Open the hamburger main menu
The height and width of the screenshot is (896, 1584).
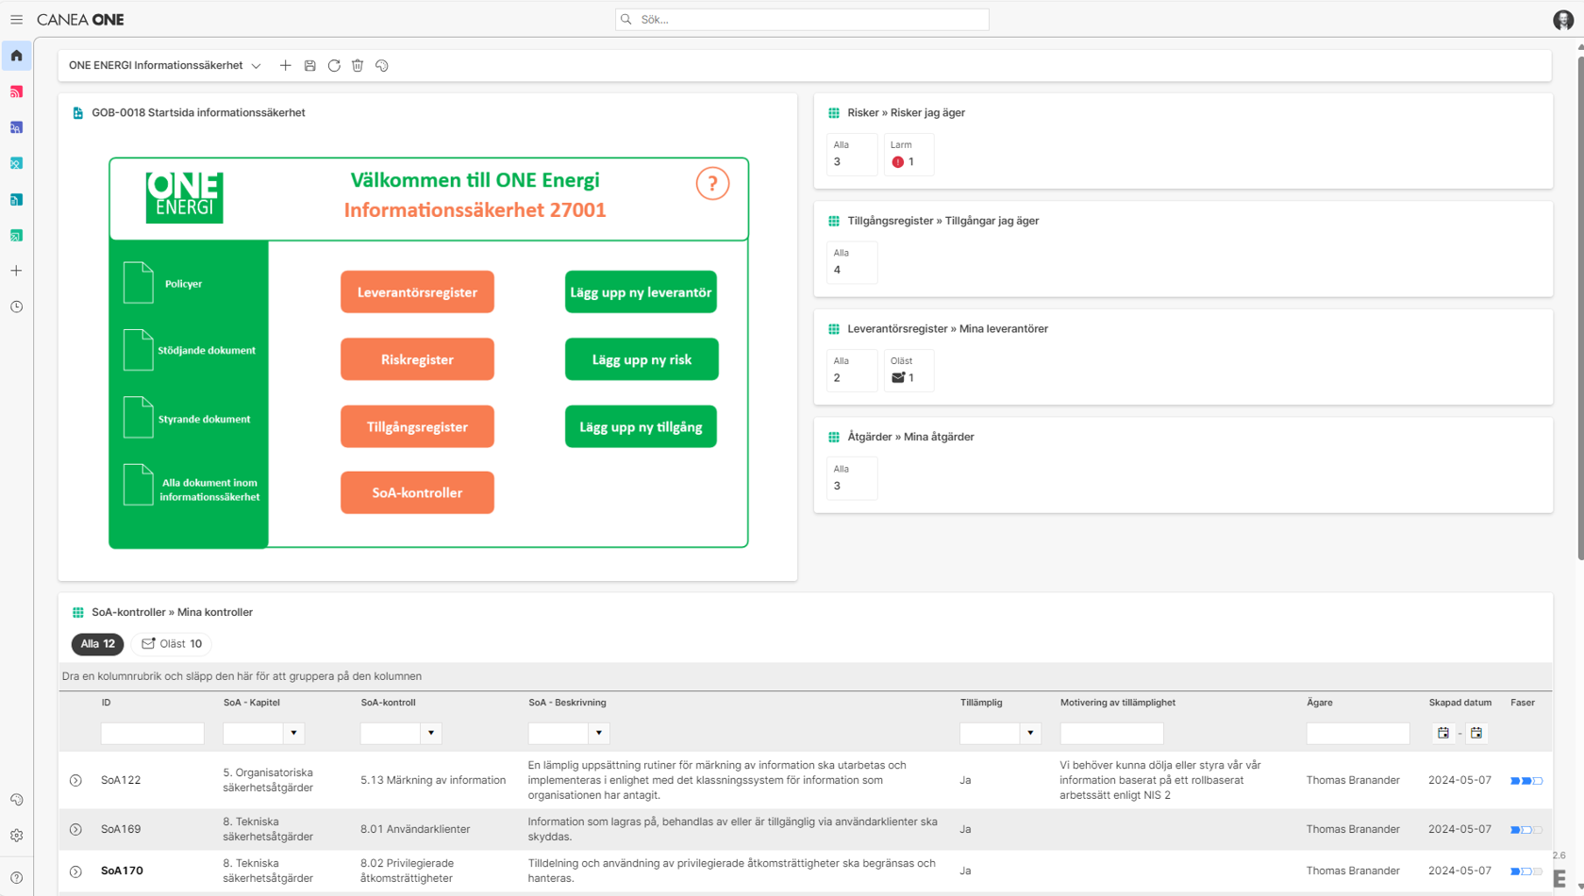coord(16,20)
